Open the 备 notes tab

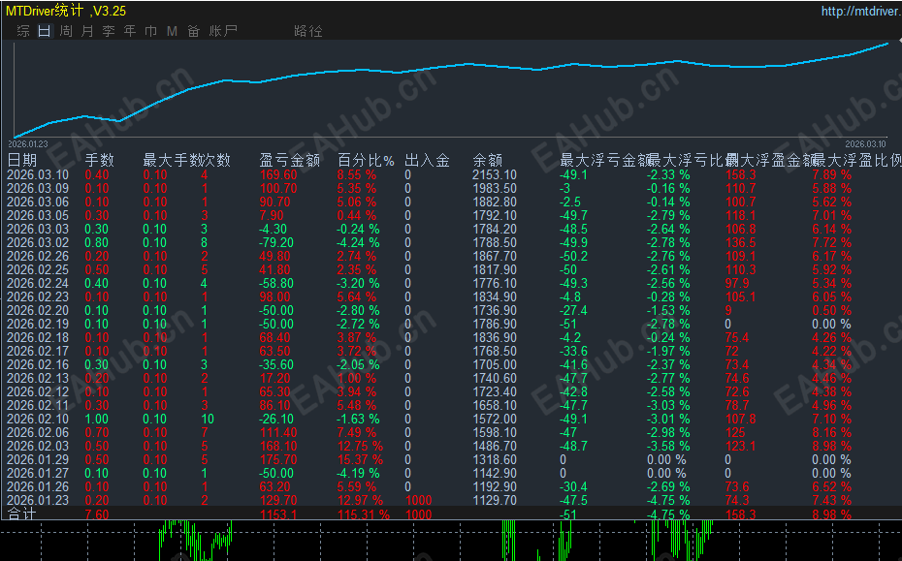pos(193,31)
